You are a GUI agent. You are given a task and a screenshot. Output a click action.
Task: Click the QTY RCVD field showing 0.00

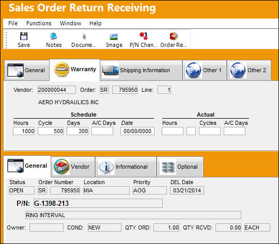coord(228,227)
